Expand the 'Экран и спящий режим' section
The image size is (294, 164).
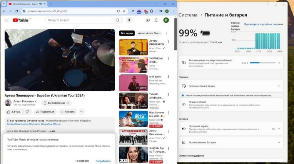pyautogui.click(x=279, y=86)
